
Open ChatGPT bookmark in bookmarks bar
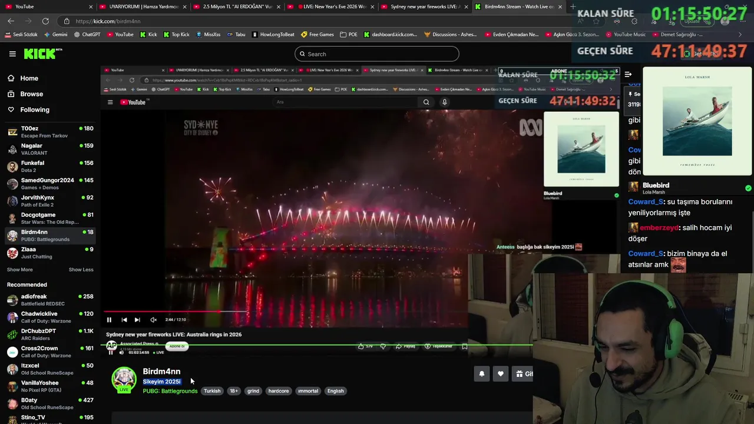[87, 34]
